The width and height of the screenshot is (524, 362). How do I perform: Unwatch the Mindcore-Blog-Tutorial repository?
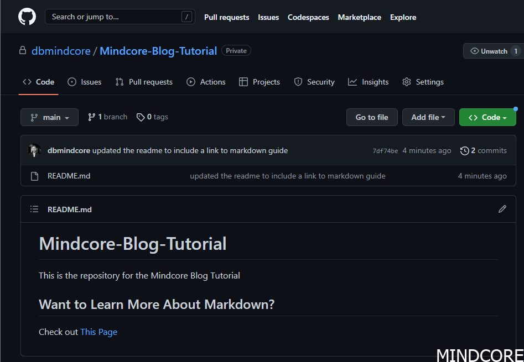pos(491,50)
